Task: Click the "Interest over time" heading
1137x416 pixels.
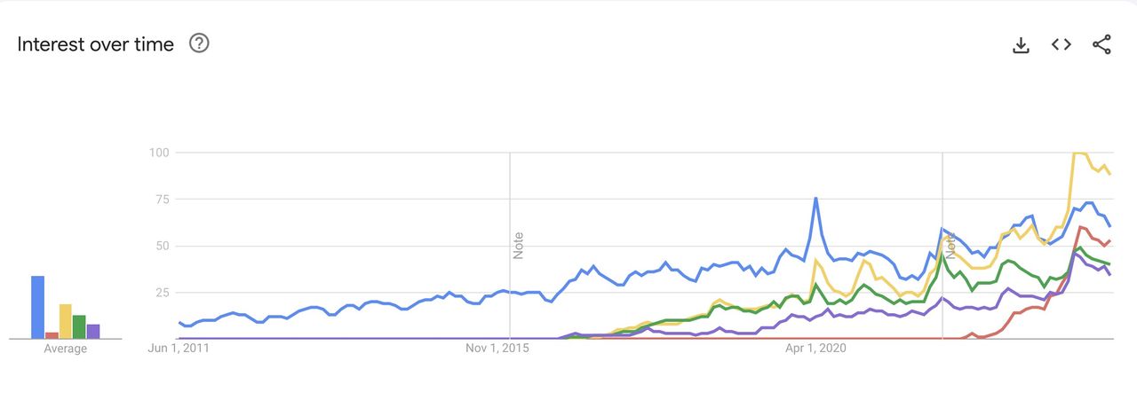Action: pyautogui.click(x=96, y=44)
